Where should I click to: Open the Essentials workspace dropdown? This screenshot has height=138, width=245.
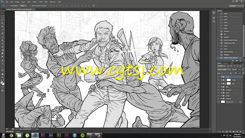click(x=236, y=6)
